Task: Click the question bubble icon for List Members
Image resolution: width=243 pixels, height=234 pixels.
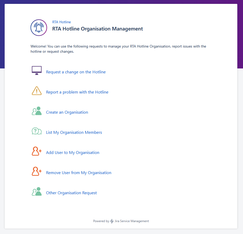Action: (37, 131)
